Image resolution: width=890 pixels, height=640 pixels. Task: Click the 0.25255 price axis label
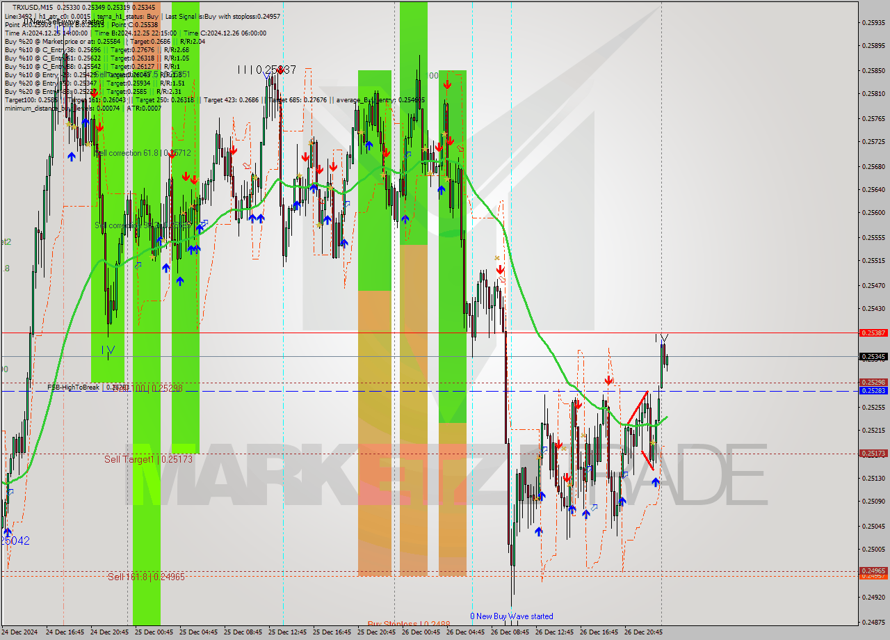(x=873, y=407)
